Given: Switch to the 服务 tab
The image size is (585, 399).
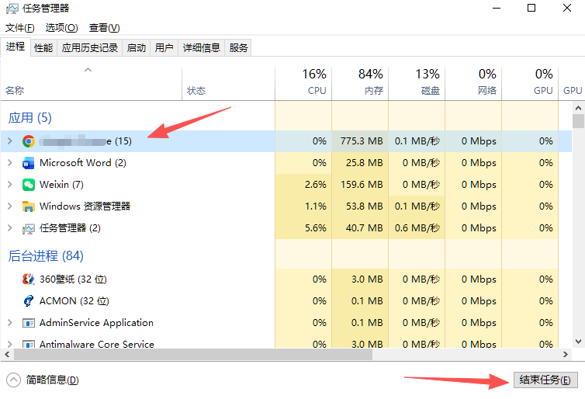Looking at the screenshot, I should point(238,48).
